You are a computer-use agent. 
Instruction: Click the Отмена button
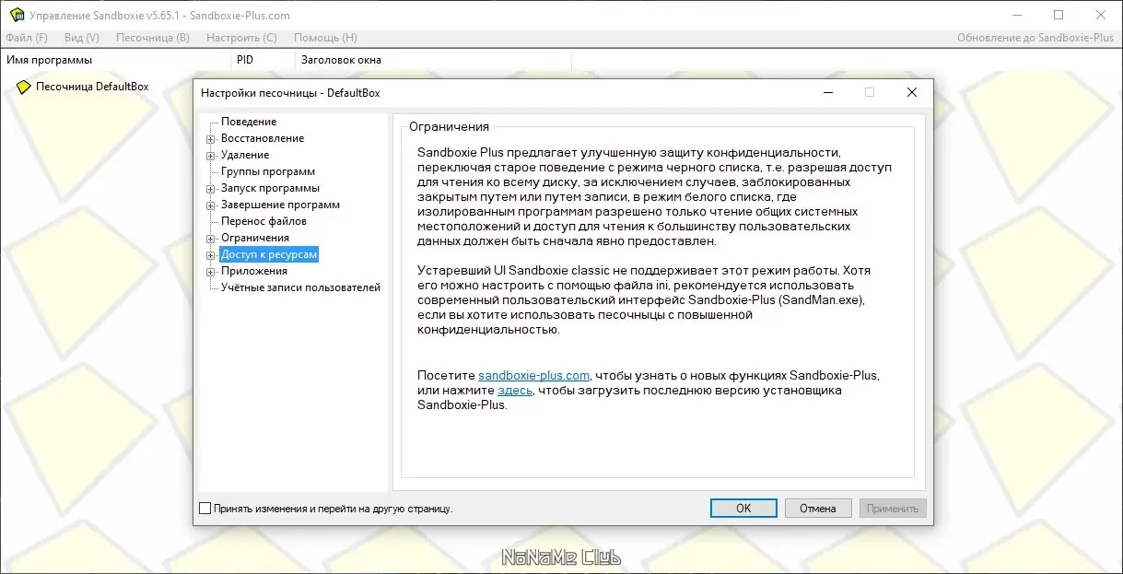click(x=818, y=509)
